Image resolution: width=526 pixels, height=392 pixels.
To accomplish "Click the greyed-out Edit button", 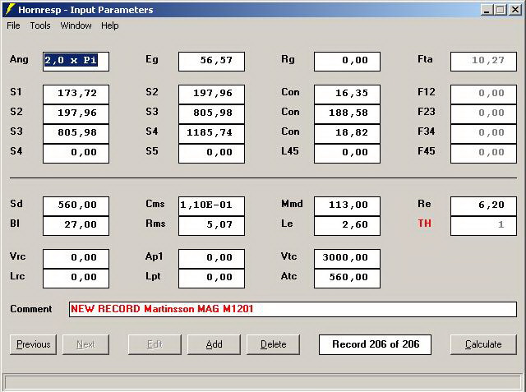I will (155, 344).
